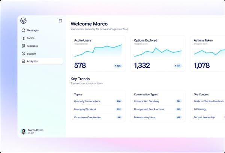Open Messages in the sidebar
Viewport: 225px width, 153px height.
pyautogui.click(x=42, y=30)
